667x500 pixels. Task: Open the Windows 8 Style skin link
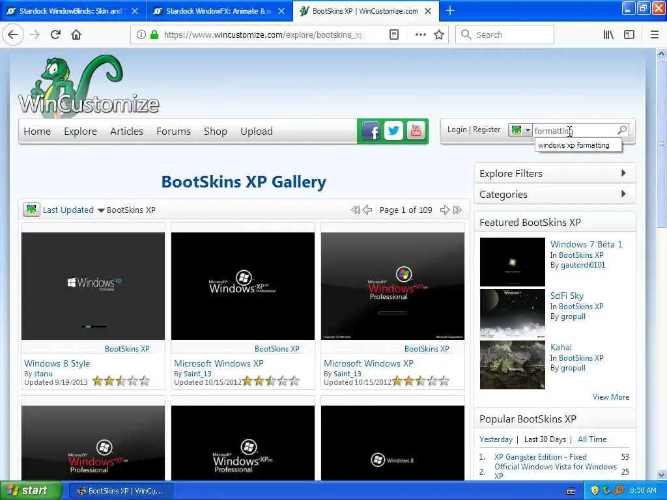57,363
